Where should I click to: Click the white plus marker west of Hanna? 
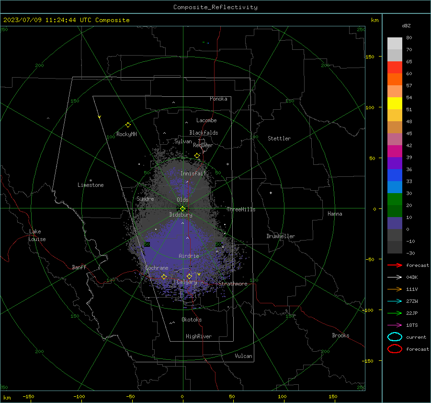[x=271, y=193]
